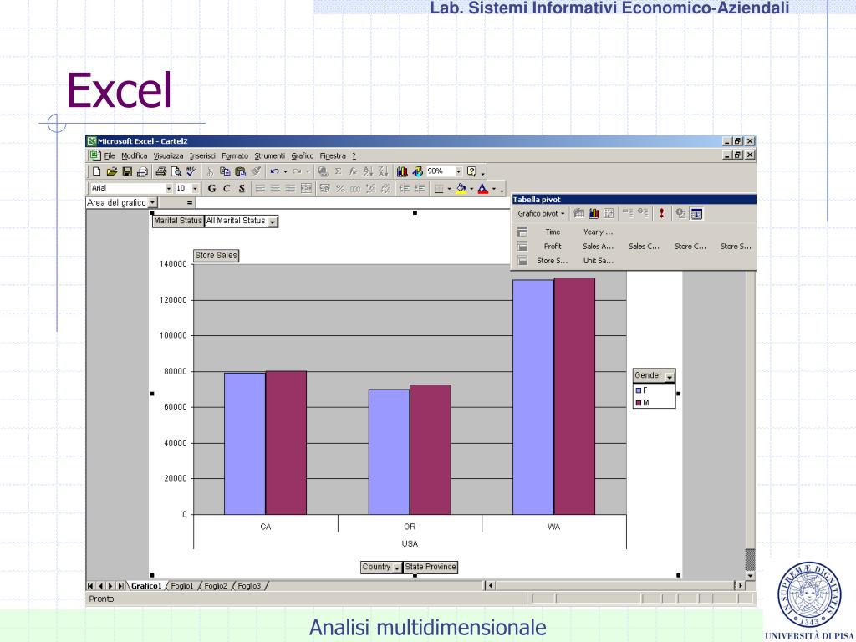This screenshot has width=856, height=642.
Task: Click the Profit field in pivot list
Action: 553,247
